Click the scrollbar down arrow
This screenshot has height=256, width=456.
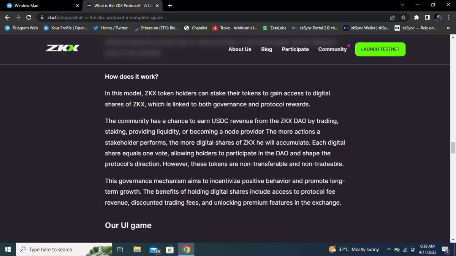(x=453, y=239)
